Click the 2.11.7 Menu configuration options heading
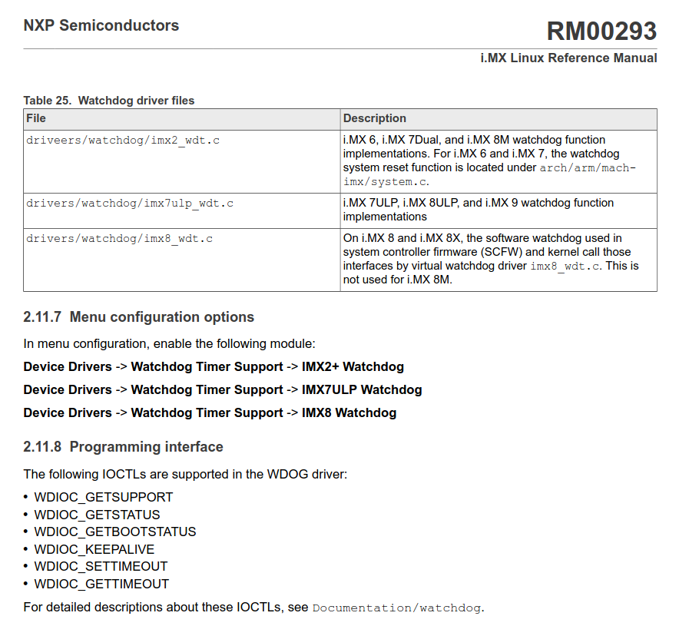679x626 pixels. 138,317
